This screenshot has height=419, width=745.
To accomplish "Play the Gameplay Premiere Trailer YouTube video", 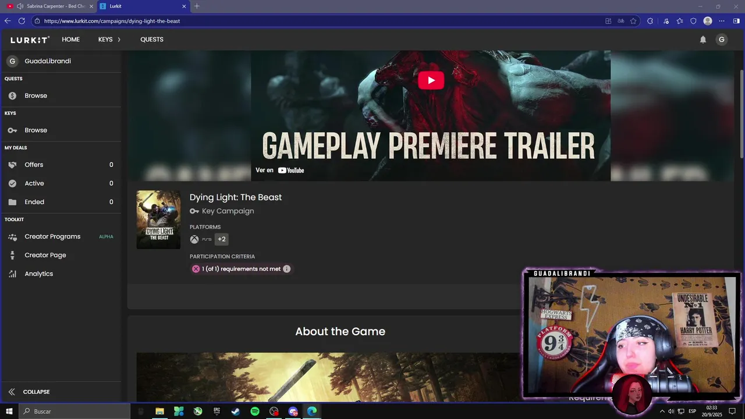I will pyautogui.click(x=431, y=80).
